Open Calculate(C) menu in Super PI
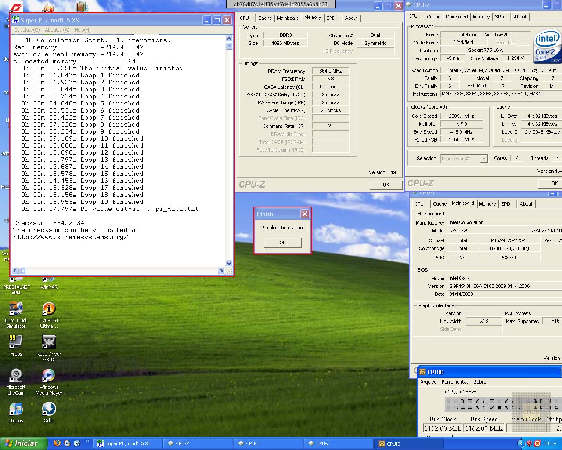 pyautogui.click(x=26, y=30)
